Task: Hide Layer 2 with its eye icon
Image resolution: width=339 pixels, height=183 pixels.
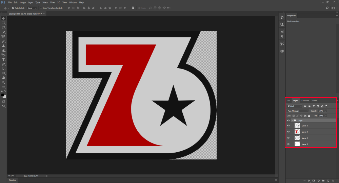Action: tap(288, 126)
